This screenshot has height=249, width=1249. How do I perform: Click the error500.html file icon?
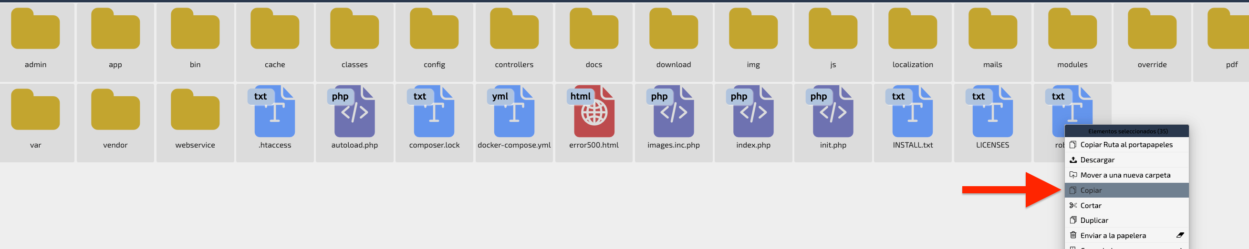(x=593, y=111)
